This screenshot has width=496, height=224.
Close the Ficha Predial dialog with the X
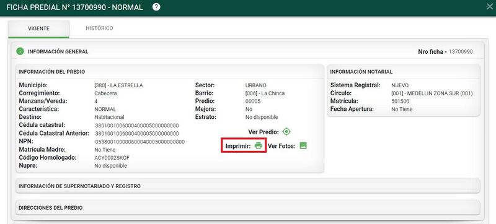pyautogui.click(x=489, y=7)
